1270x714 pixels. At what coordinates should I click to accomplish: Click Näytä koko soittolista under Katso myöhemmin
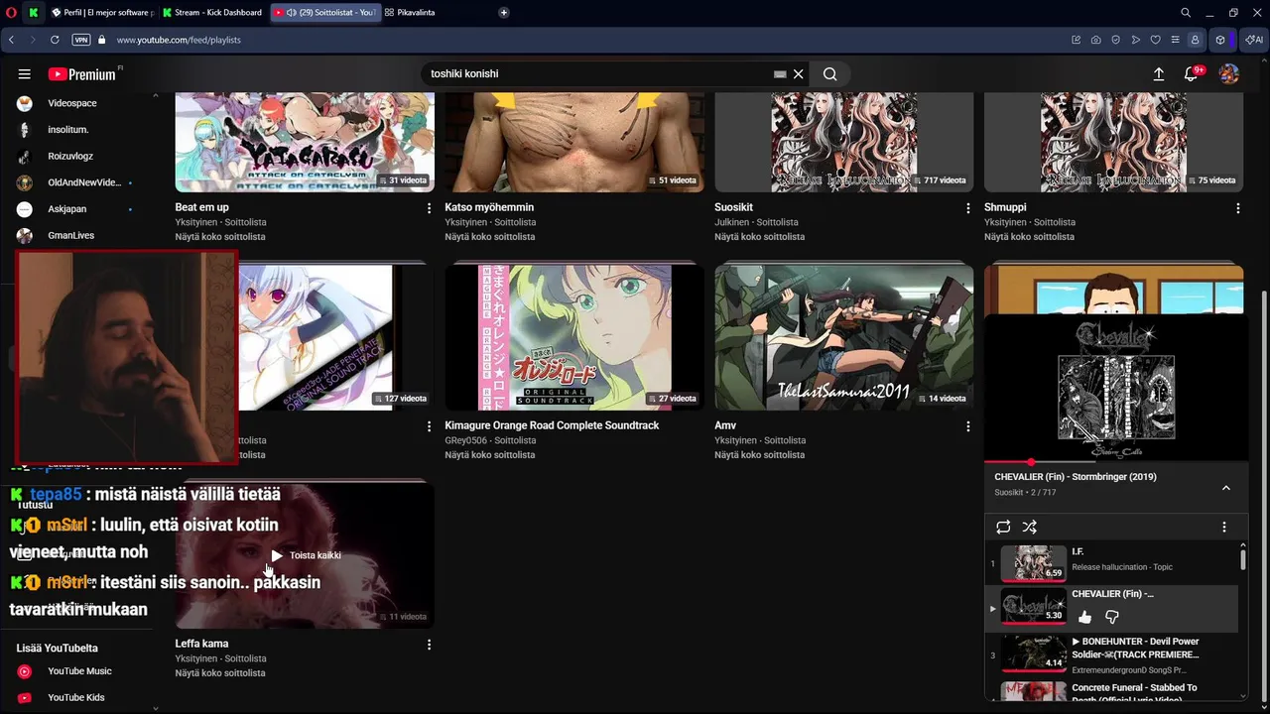tap(490, 237)
